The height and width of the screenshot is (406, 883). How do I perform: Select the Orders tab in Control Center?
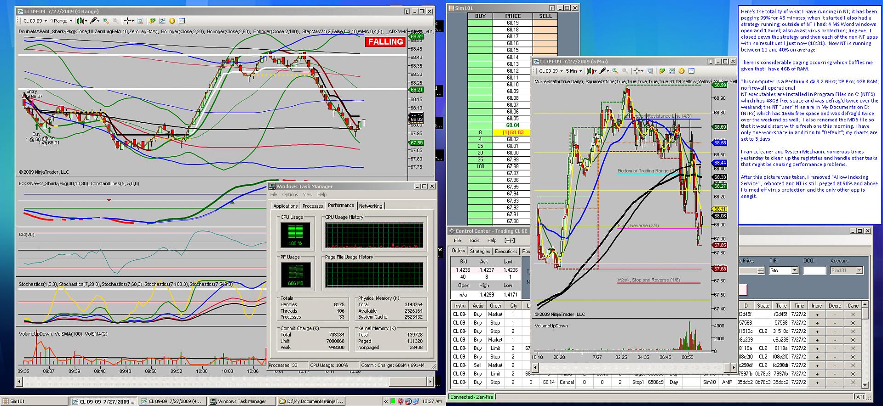[x=458, y=251]
